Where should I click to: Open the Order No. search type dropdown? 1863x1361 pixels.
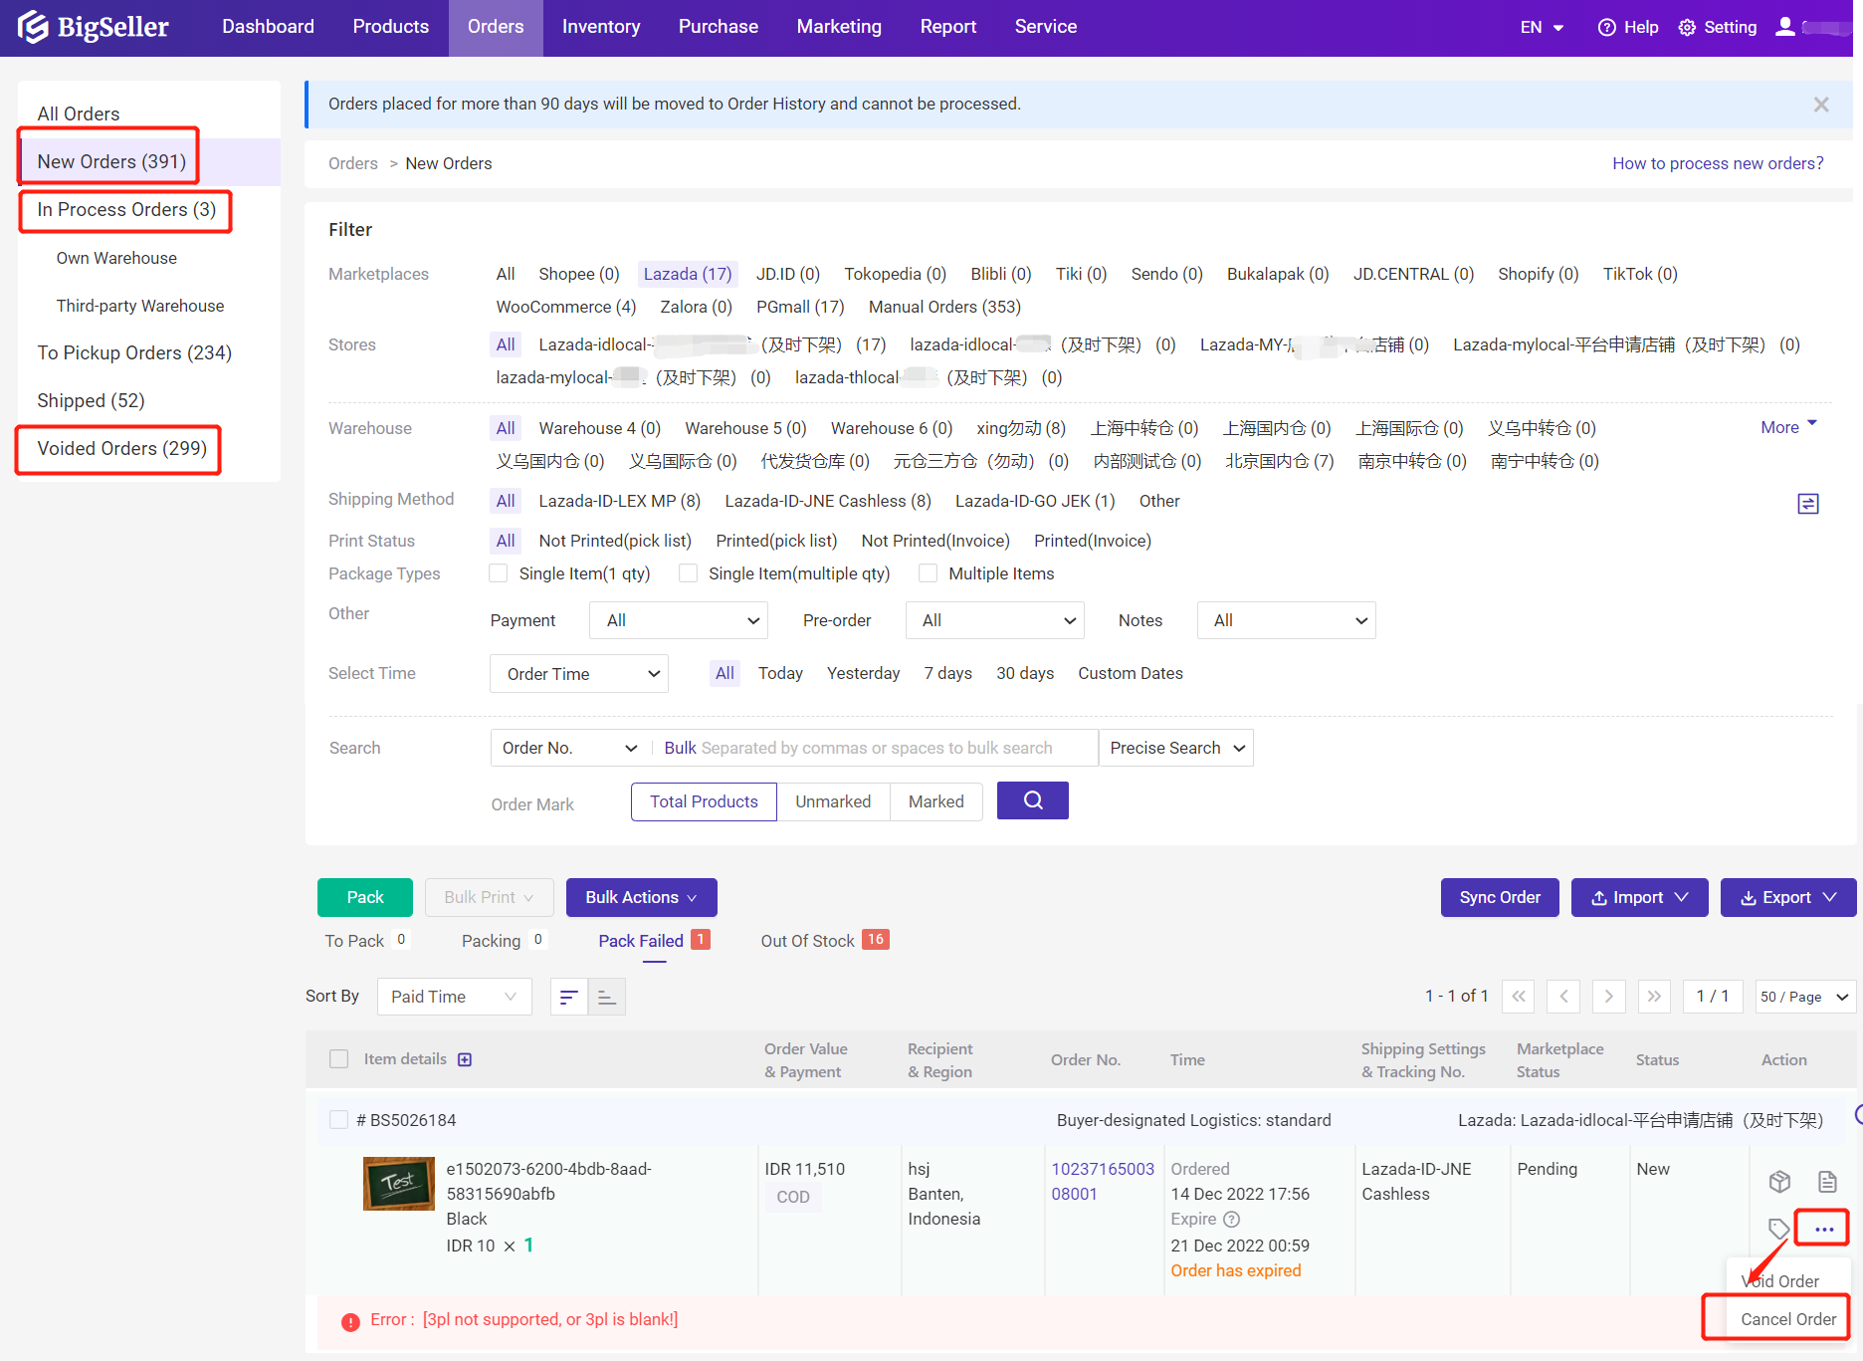click(570, 748)
